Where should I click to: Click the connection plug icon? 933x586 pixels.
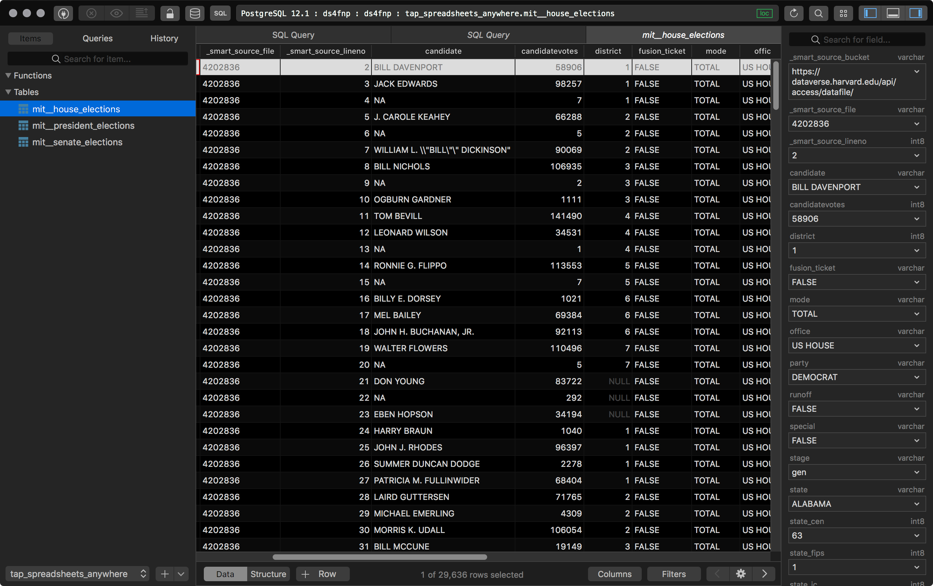point(64,13)
